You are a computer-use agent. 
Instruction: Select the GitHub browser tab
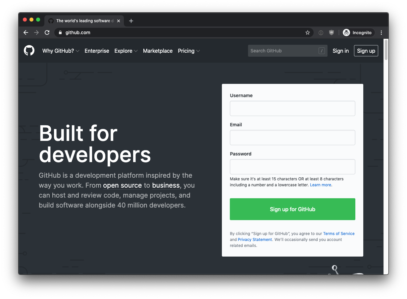pyautogui.click(x=84, y=21)
